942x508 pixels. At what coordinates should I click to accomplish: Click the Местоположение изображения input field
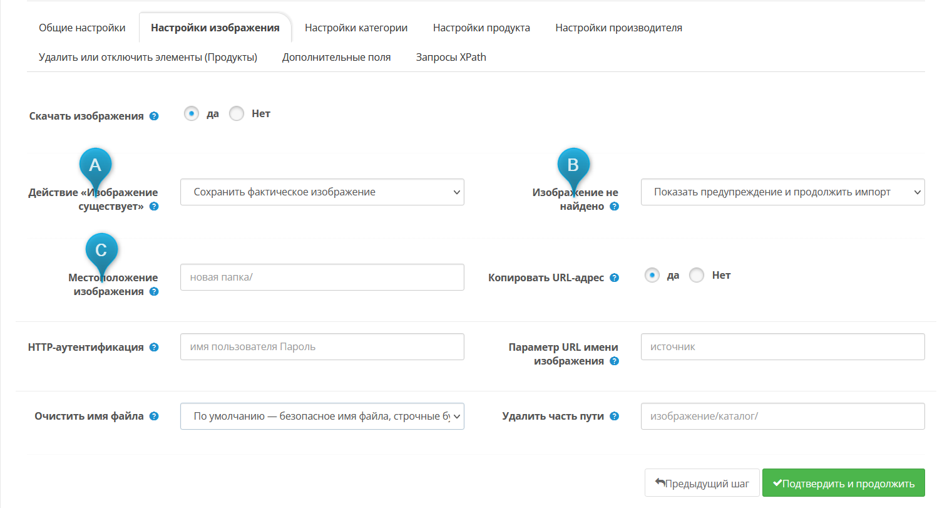tap(322, 277)
